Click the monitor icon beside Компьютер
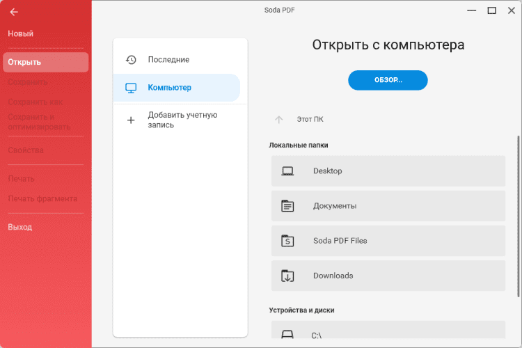Image resolution: width=522 pixels, height=348 pixels. point(131,88)
